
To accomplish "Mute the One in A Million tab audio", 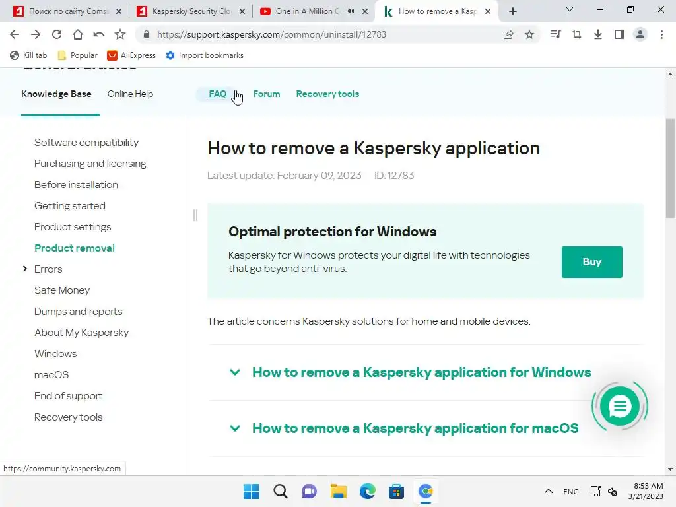I will [351, 11].
